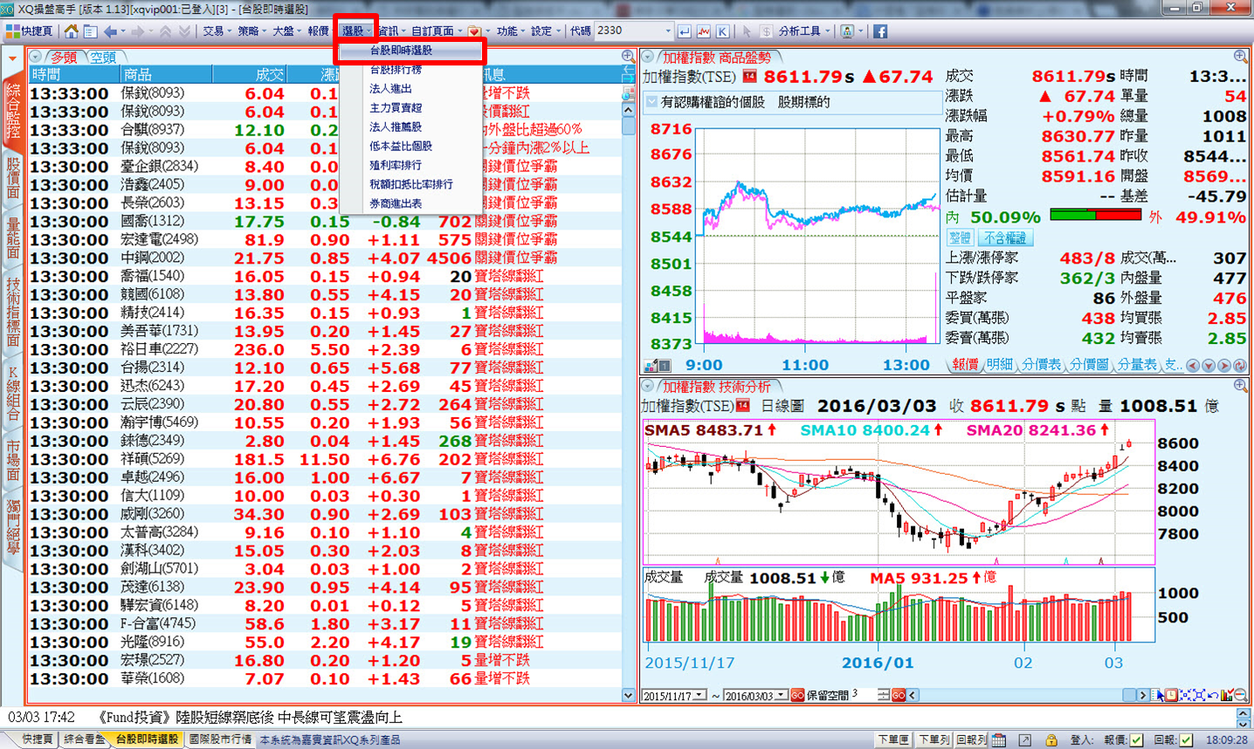Click the 不含權證 button
The height and width of the screenshot is (749, 1254).
(x=1005, y=237)
